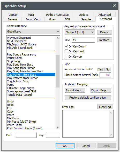Click the command list scroll down arrow
The height and width of the screenshot is (152, 120).
coord(57,127)
